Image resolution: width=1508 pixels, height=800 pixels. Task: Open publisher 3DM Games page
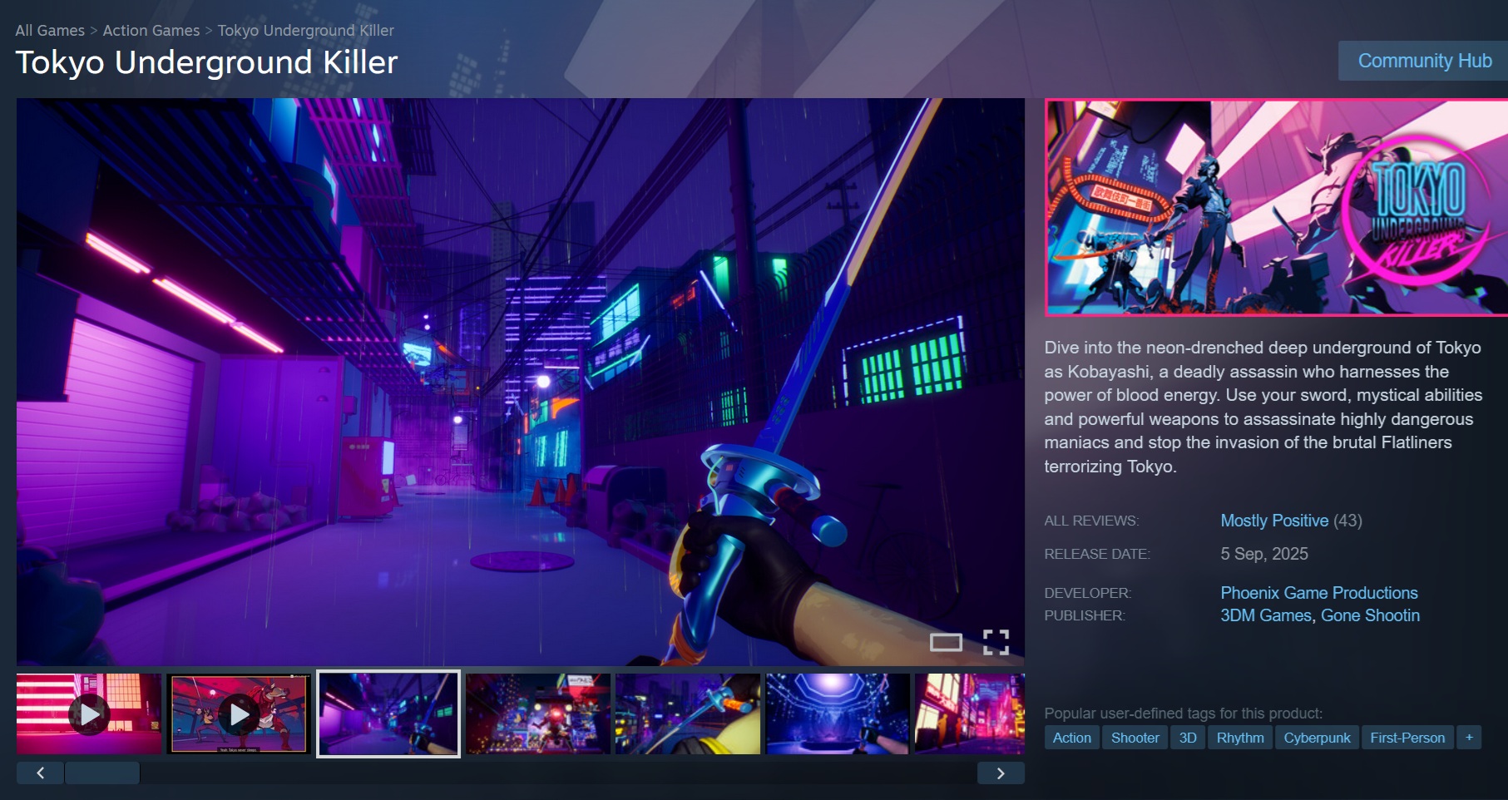1266,615
